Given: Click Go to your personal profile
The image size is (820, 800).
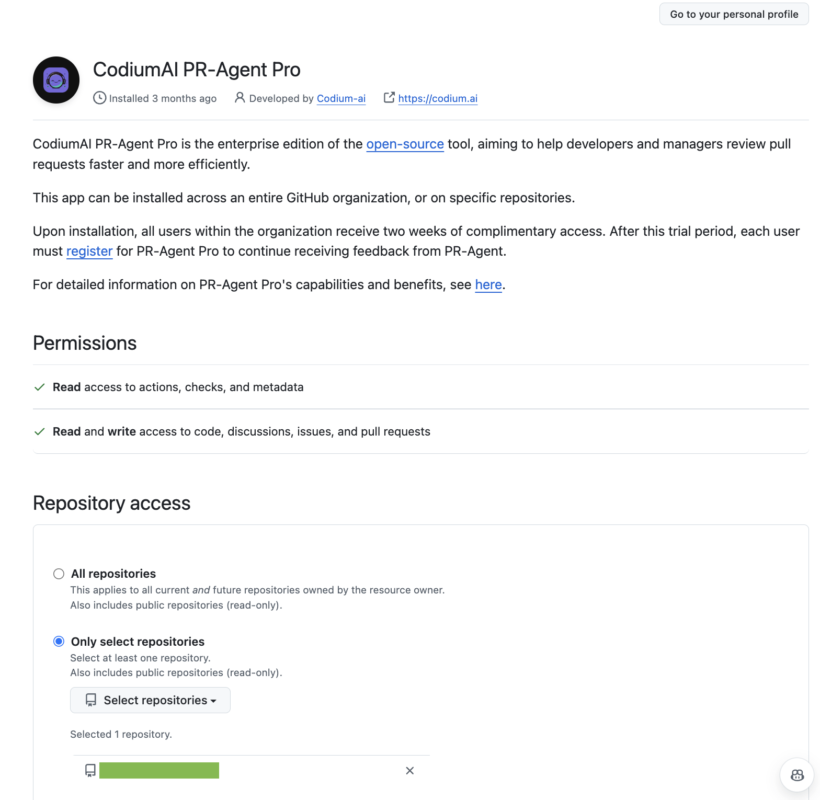Looking at the screenshot, I should coord(733,14).
